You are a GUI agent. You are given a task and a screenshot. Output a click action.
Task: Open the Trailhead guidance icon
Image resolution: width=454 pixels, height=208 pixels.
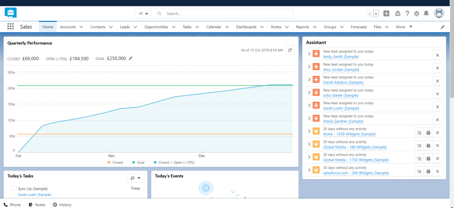(398, 13)
